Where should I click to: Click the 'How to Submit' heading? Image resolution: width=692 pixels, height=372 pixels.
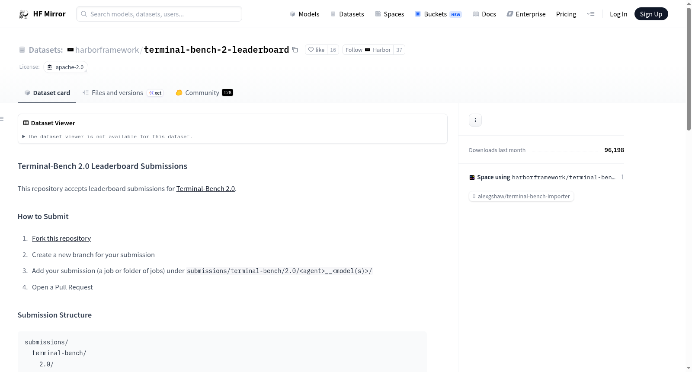click(x=43, y=217)
